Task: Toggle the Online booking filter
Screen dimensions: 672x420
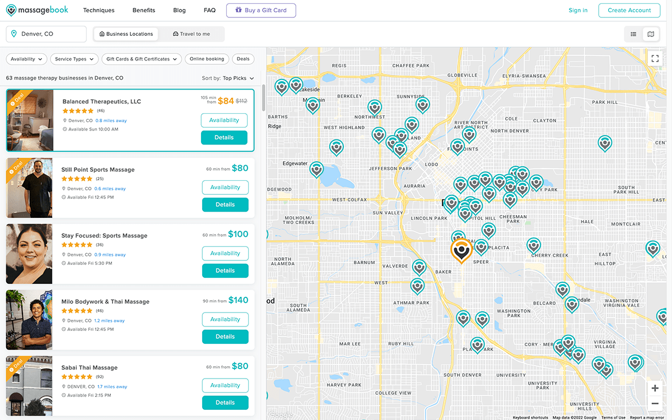Action: pyautogui.click(x=207, y=59)
